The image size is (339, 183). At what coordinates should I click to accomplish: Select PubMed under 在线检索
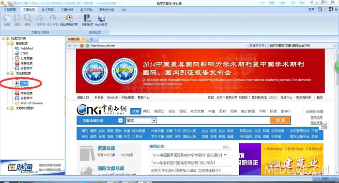tap(26, 49)
